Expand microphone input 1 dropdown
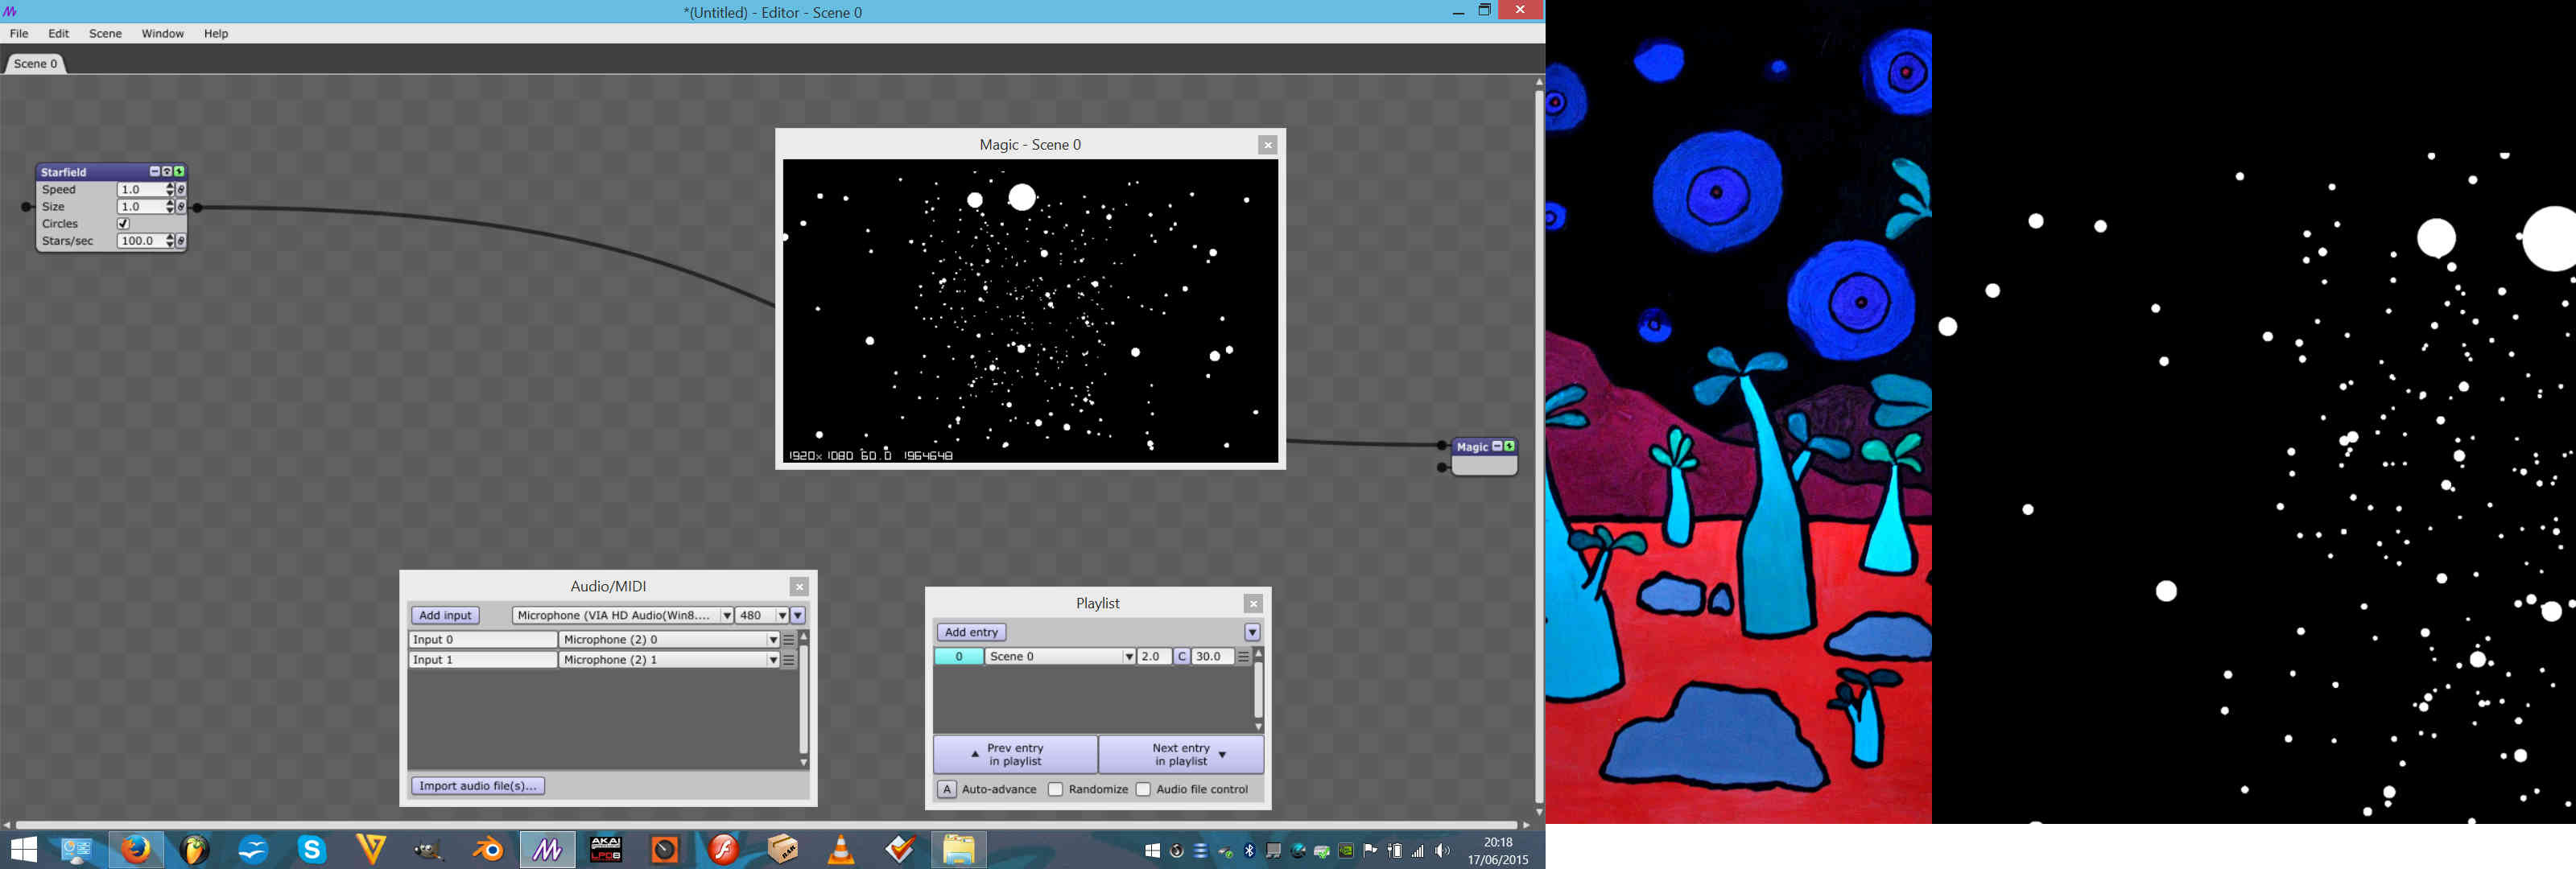The image size is (2576, 869). (x=774, y=659)
